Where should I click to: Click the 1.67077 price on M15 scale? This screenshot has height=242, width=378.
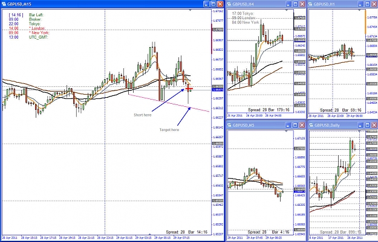coord(218,21)
